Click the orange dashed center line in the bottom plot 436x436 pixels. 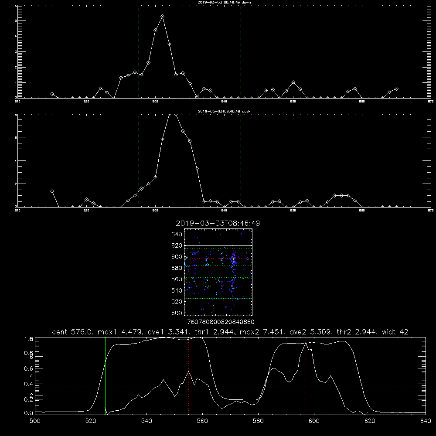[x=247, y=376]
